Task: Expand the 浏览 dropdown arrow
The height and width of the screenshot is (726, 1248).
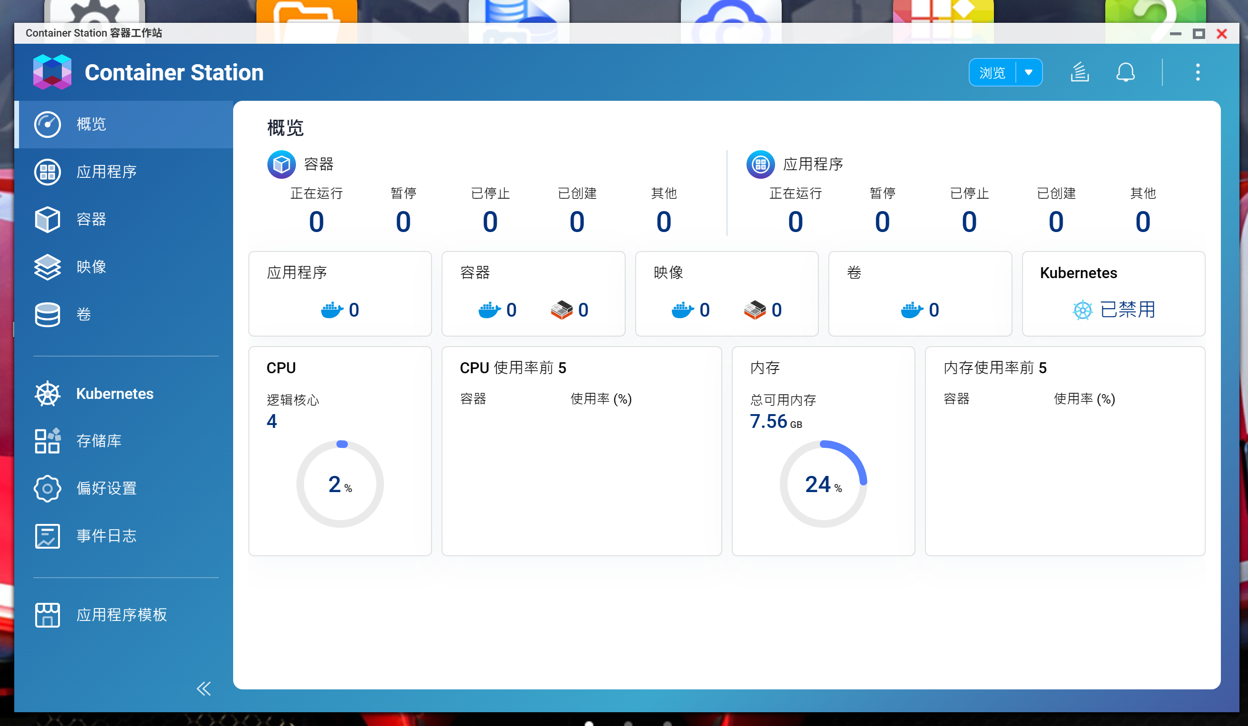Action: coord(1029,73)
